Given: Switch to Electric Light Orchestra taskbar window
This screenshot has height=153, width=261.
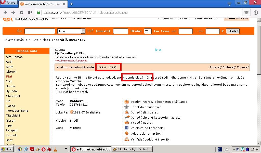Looking at the screenshot, I should pyautogui.click(x=133, y=149).
